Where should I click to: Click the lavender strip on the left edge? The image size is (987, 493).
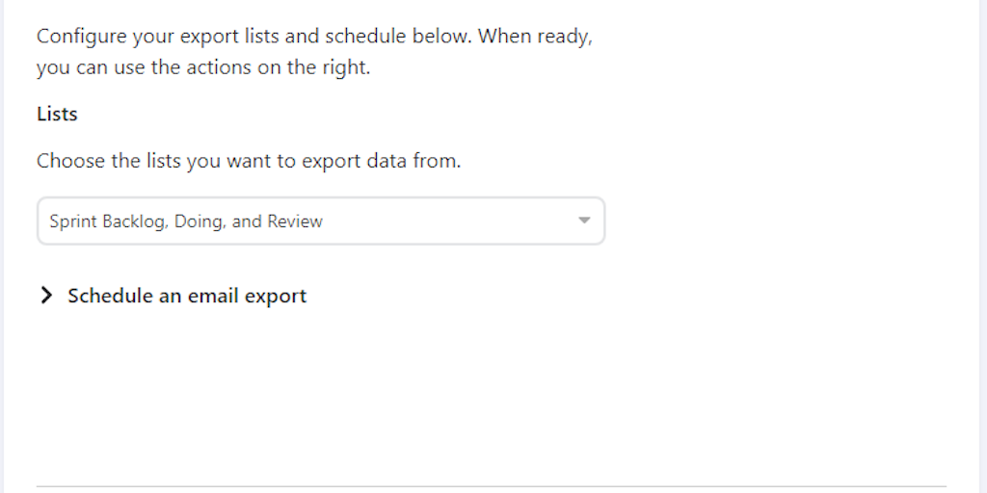(2, 246)
